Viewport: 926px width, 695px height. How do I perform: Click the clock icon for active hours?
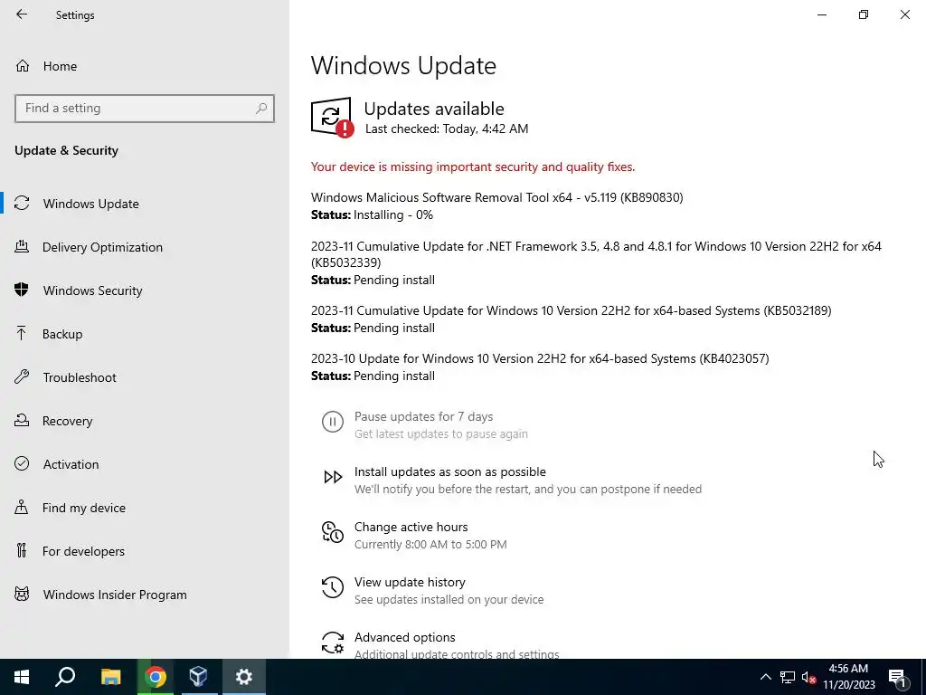pyautogui.click(x=333, y=532)
